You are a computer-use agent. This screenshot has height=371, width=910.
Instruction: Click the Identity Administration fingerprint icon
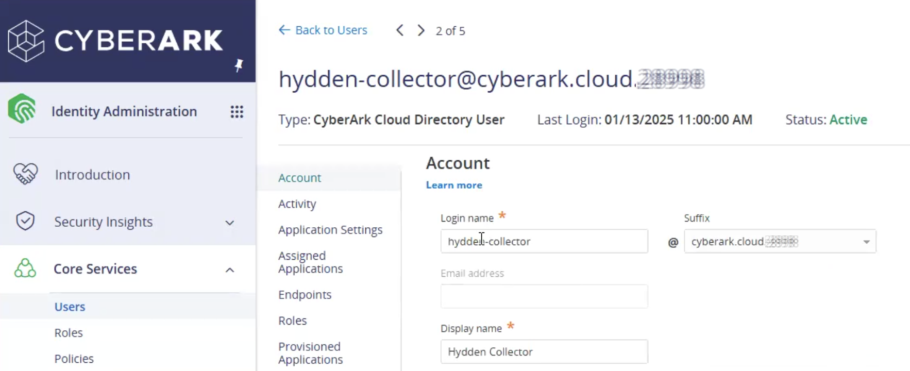(22, 109)
